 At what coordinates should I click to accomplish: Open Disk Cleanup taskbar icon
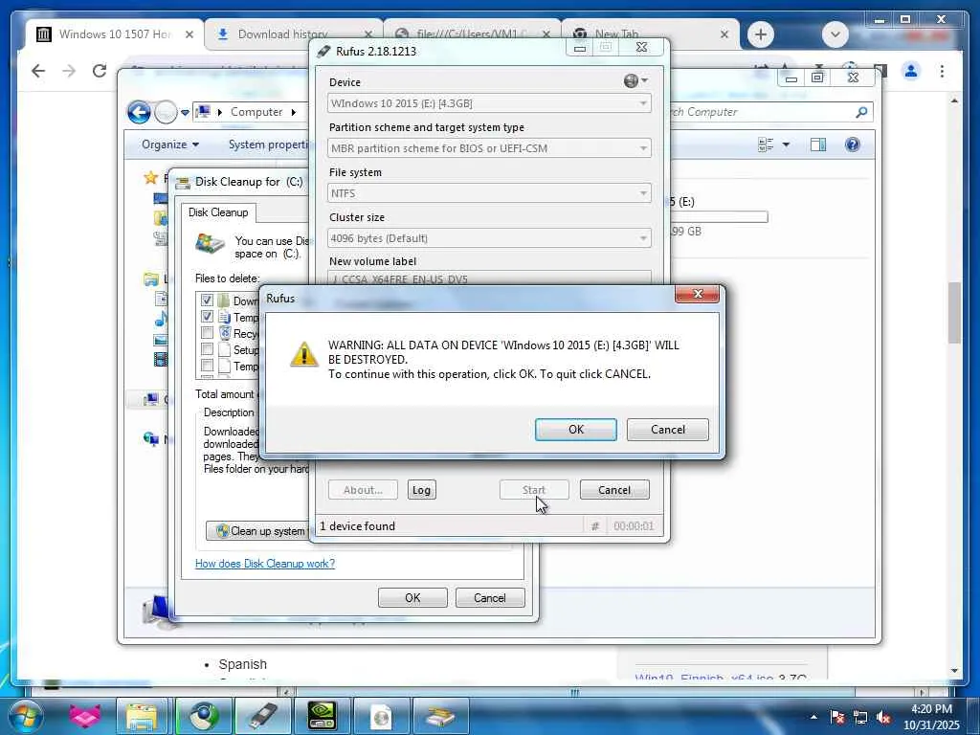[x=440, y=716]
